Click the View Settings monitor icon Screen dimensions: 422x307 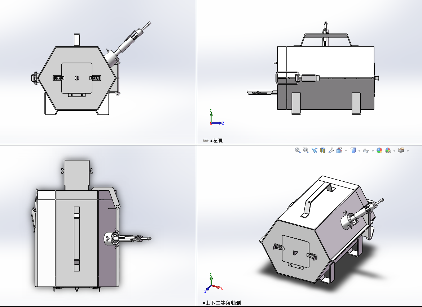click(401, 150)
